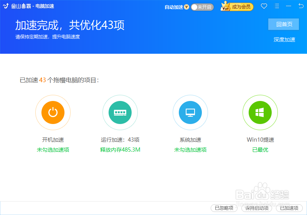Viewport: 307px width, 215px height.
Task: Click the green Win10提速 Windows icon
Action: point(260,112)
